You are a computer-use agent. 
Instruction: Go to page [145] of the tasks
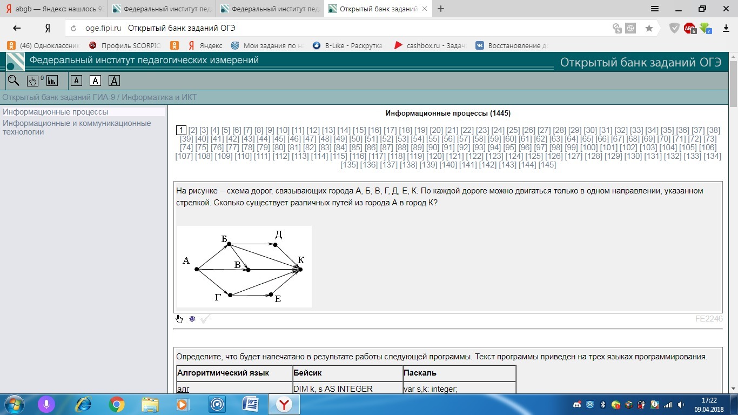pos(547,165)
